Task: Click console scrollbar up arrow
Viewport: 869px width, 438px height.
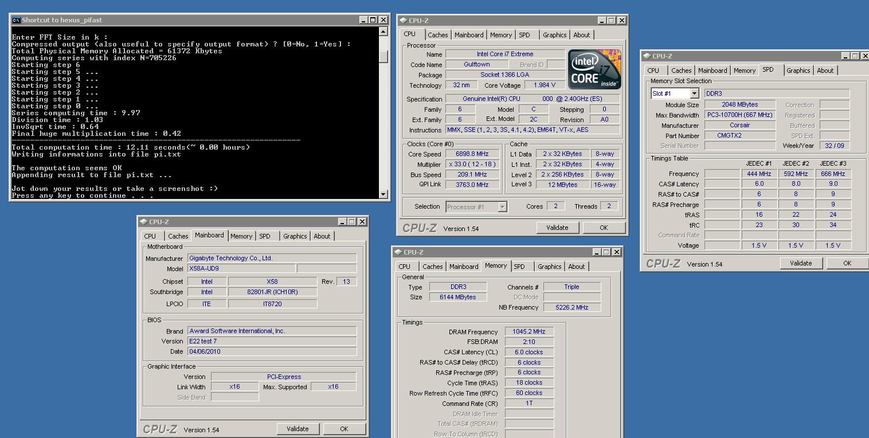Action: click(x=383, y=32)
